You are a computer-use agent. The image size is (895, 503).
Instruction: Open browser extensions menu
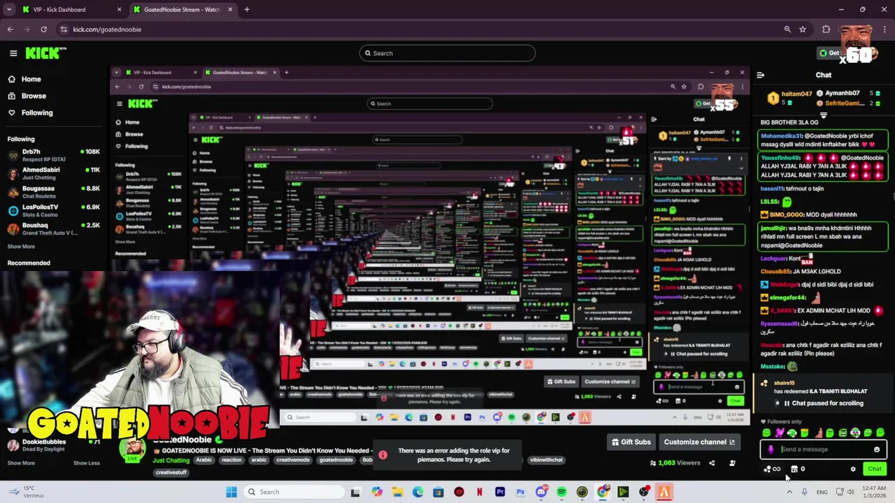click(826, 29)
